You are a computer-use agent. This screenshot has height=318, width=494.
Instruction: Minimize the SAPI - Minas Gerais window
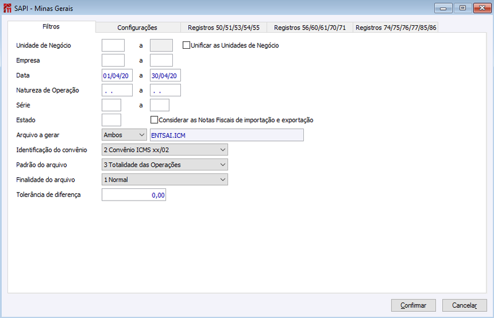[x=443, y=8]
